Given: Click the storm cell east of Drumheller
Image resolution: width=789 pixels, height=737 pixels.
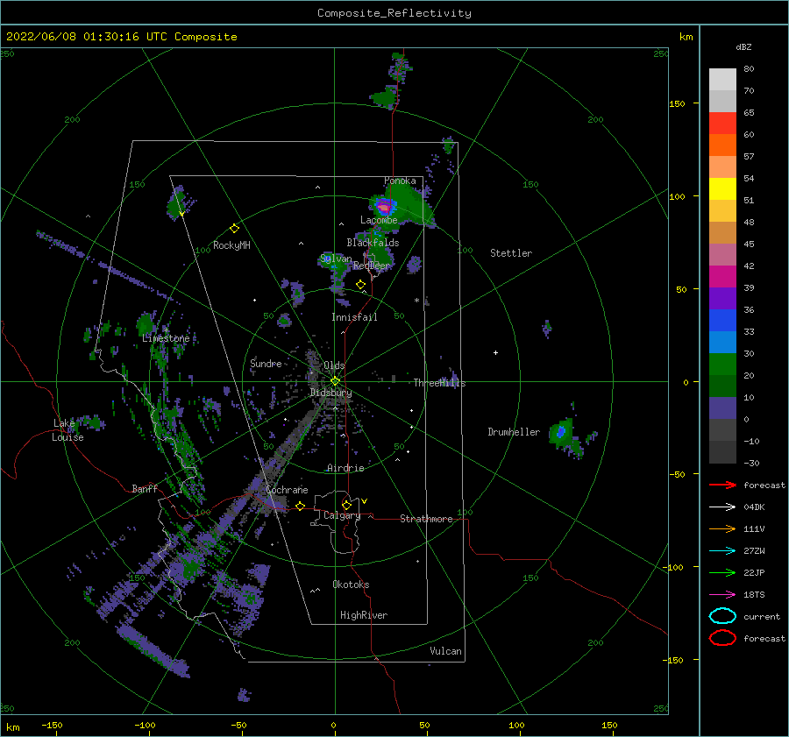Looking at the screenshot, I should pos(562,432).
